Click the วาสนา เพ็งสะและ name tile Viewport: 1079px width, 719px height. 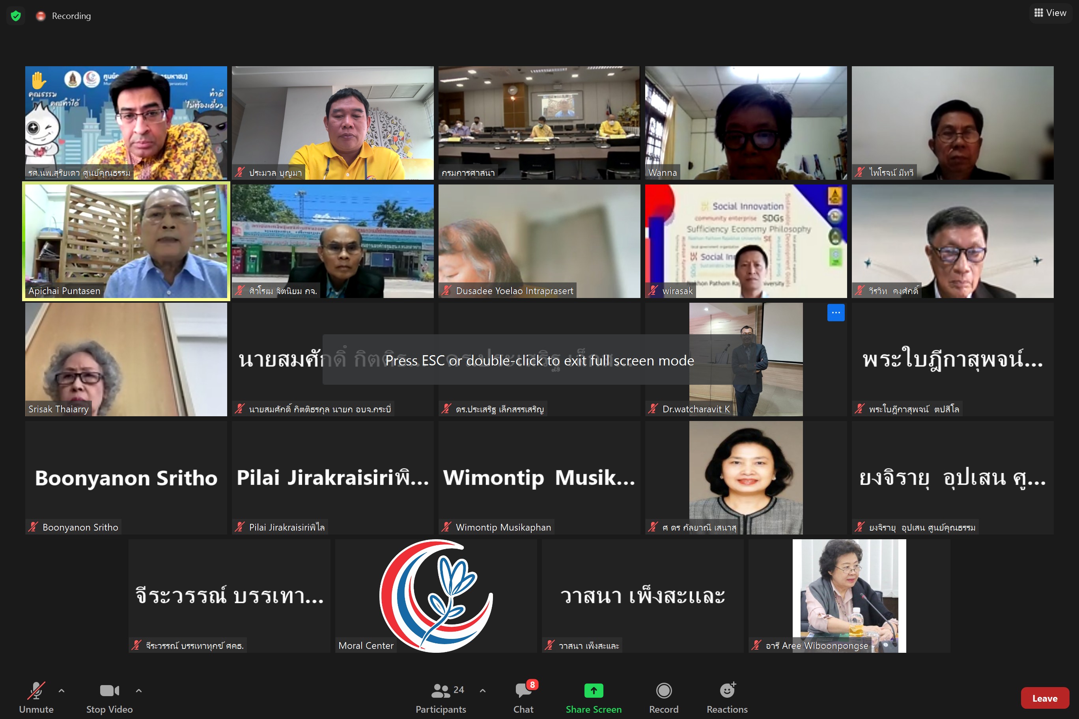pos(642,596)
